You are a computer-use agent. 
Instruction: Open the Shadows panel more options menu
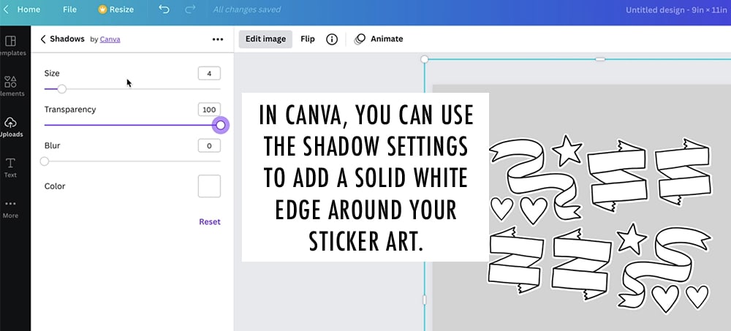pyautogui.click(x=218, y=39)
